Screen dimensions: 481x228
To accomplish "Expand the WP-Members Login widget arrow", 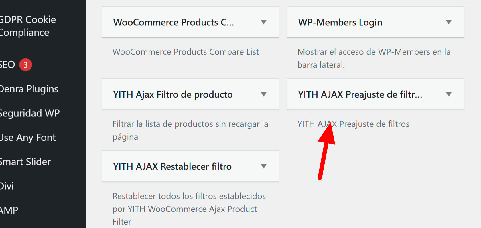I will 449,22.
